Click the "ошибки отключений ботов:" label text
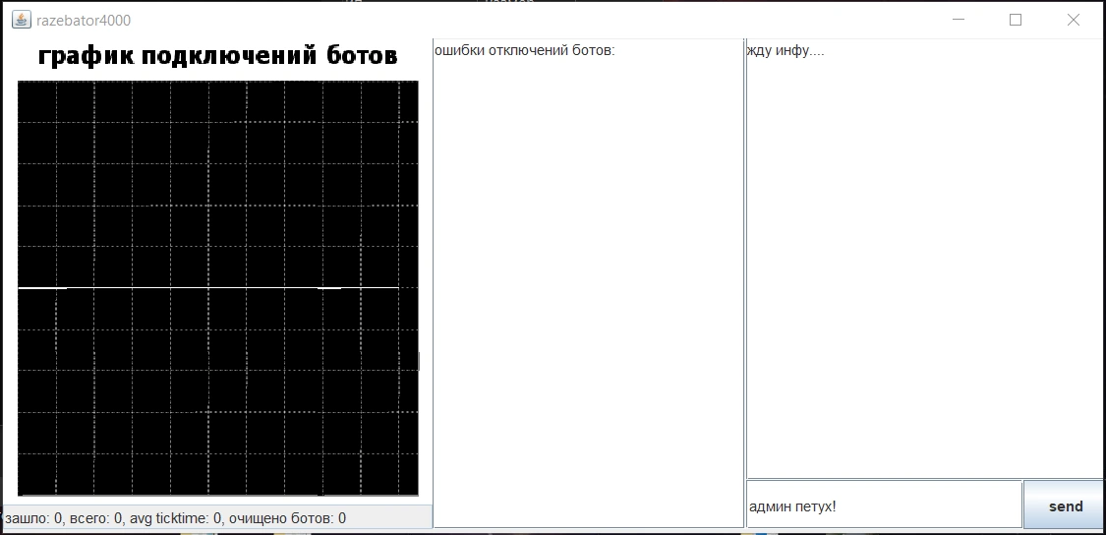 (x=524, y=51)
